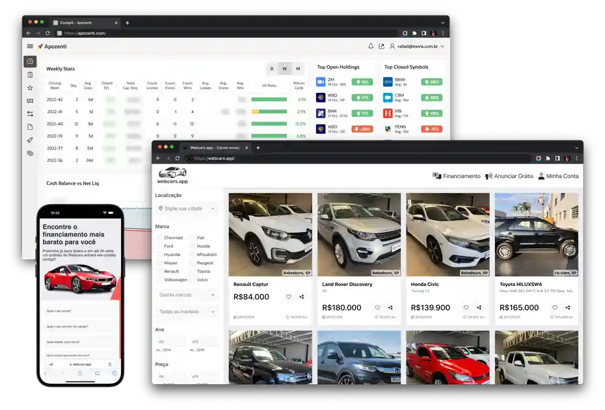Open the rafael@trevis.com.br account dropdown
The width and height of the screenshot is (605, 410).
pos(417,46)
